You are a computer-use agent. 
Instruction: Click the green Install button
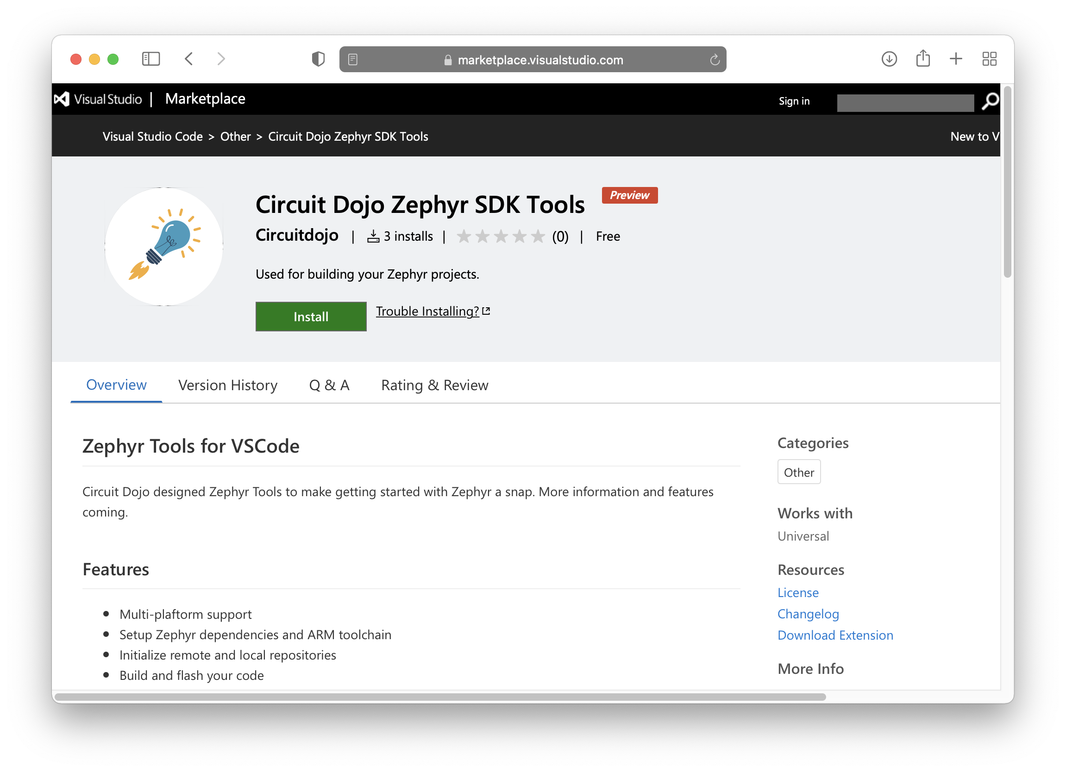point(311,317)
